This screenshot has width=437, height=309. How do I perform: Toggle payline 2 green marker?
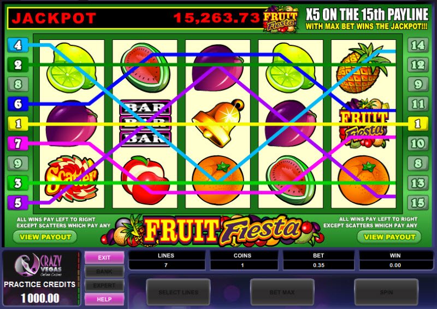pyautogui.click(x=18, y=65)
